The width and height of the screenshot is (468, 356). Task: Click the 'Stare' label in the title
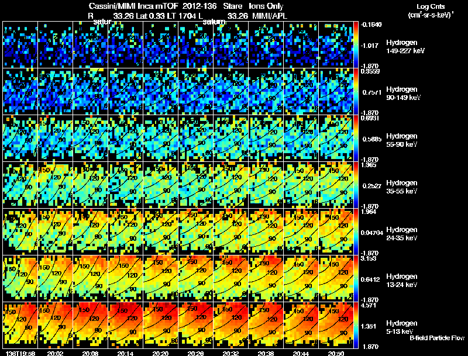pos(232,6)
